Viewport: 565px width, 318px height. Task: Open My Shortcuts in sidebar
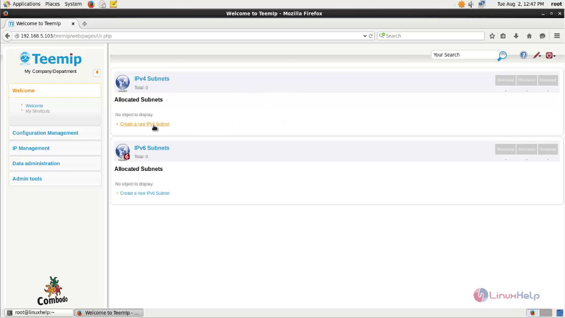click(x=38, y=111)
